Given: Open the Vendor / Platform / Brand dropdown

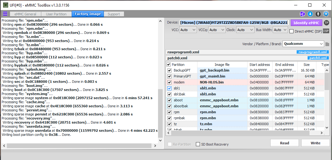Looking at the screenshot, I should point(303,44).
